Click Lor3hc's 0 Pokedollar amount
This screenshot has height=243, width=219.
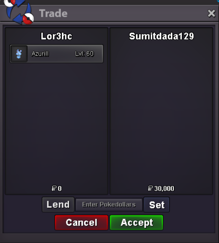pyautogui.click(x=60, y=188)
